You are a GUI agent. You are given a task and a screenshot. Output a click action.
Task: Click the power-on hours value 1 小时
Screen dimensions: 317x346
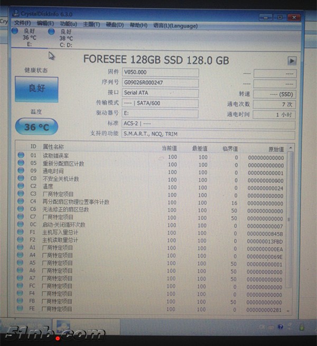point(274,115)
